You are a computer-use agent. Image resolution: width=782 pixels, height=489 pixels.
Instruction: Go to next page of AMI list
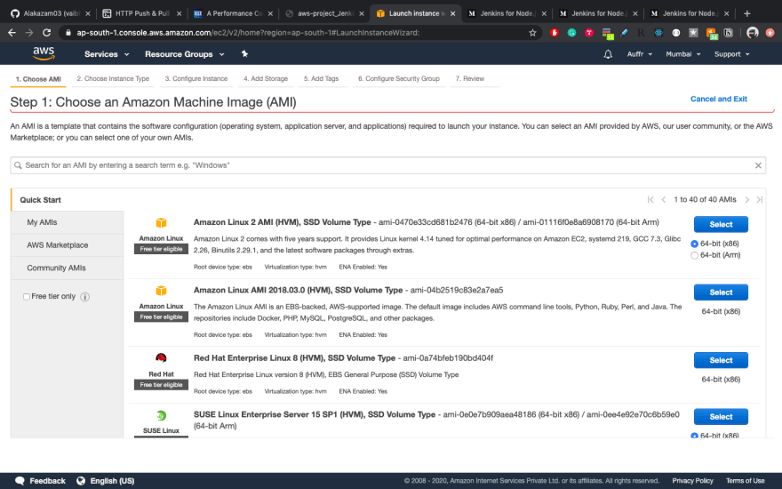click(746, 199)
